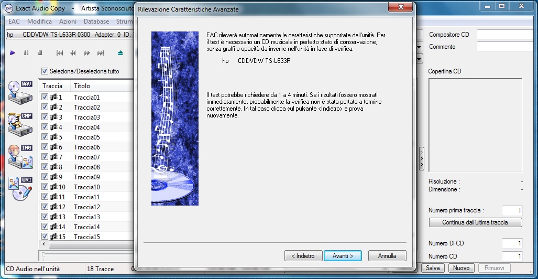This screenshot has width=538, height=279.
Task: Click Numero prima traccia field
Action: click(512, 211)
